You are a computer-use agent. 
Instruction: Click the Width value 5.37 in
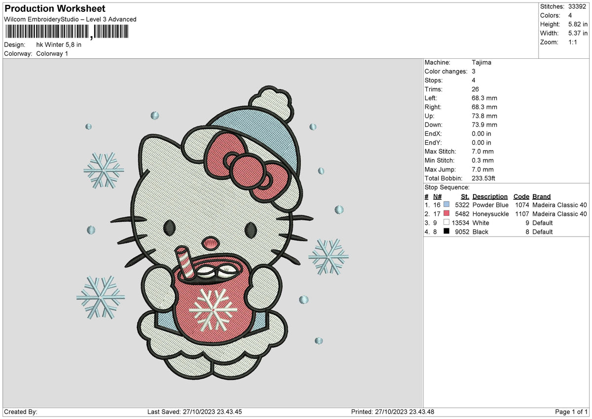pyautogui.click(x=578, y=33)
